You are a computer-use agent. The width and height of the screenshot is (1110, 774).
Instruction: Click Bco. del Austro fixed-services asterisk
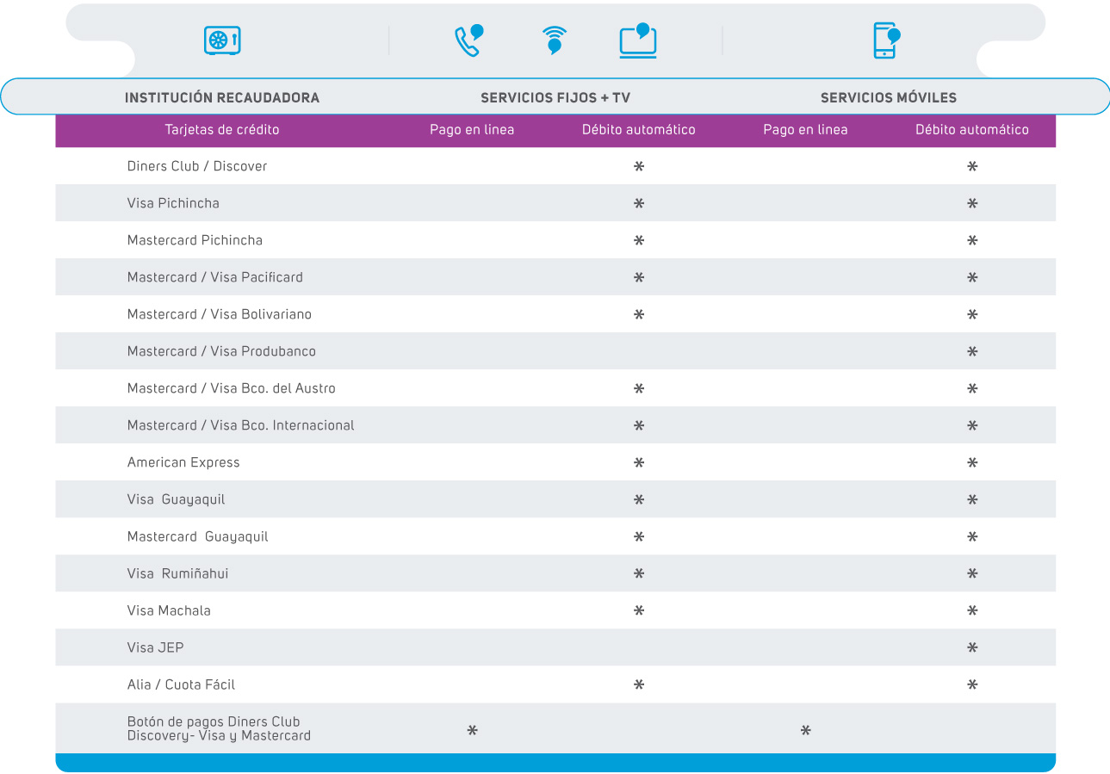click(x=639, y=389)
